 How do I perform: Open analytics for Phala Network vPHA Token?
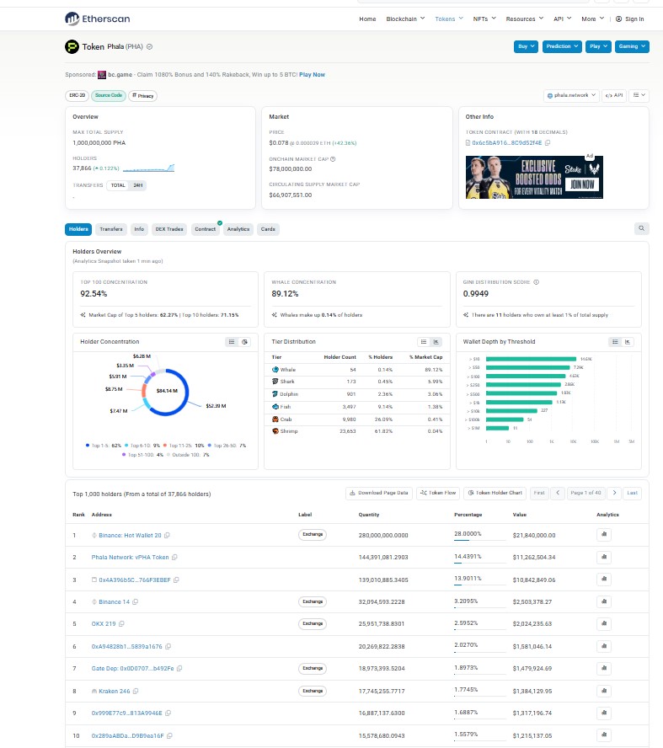[x=604, y=556]
